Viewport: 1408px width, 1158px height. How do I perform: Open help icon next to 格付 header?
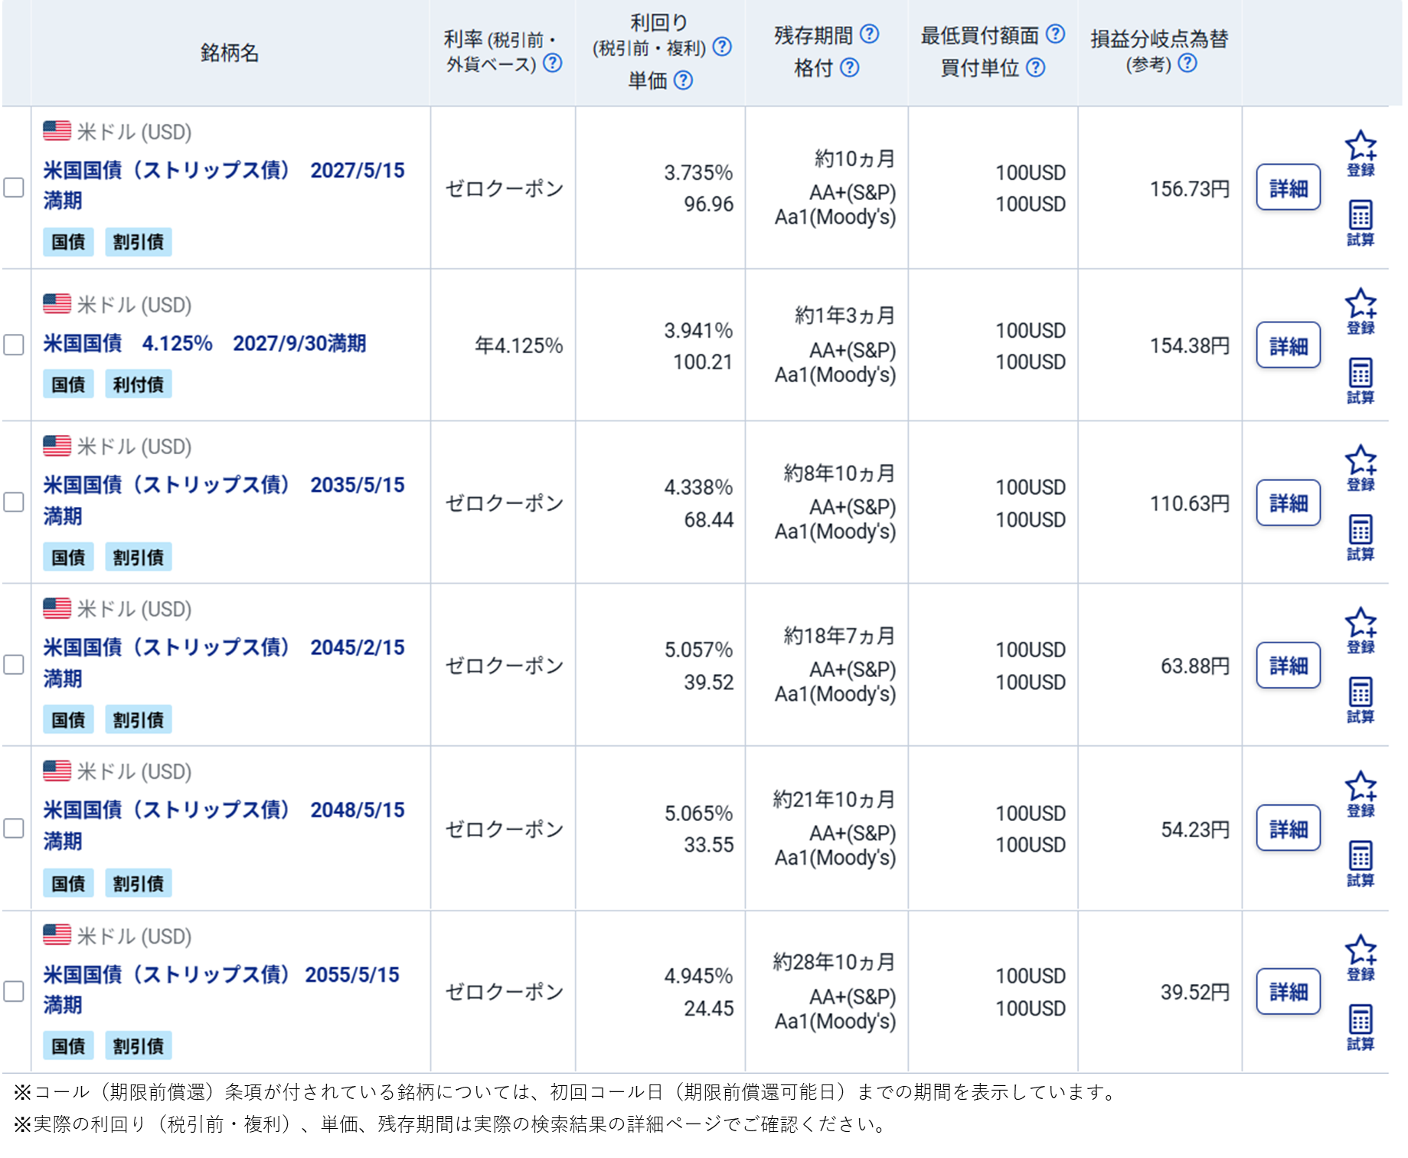click(849, 68)
